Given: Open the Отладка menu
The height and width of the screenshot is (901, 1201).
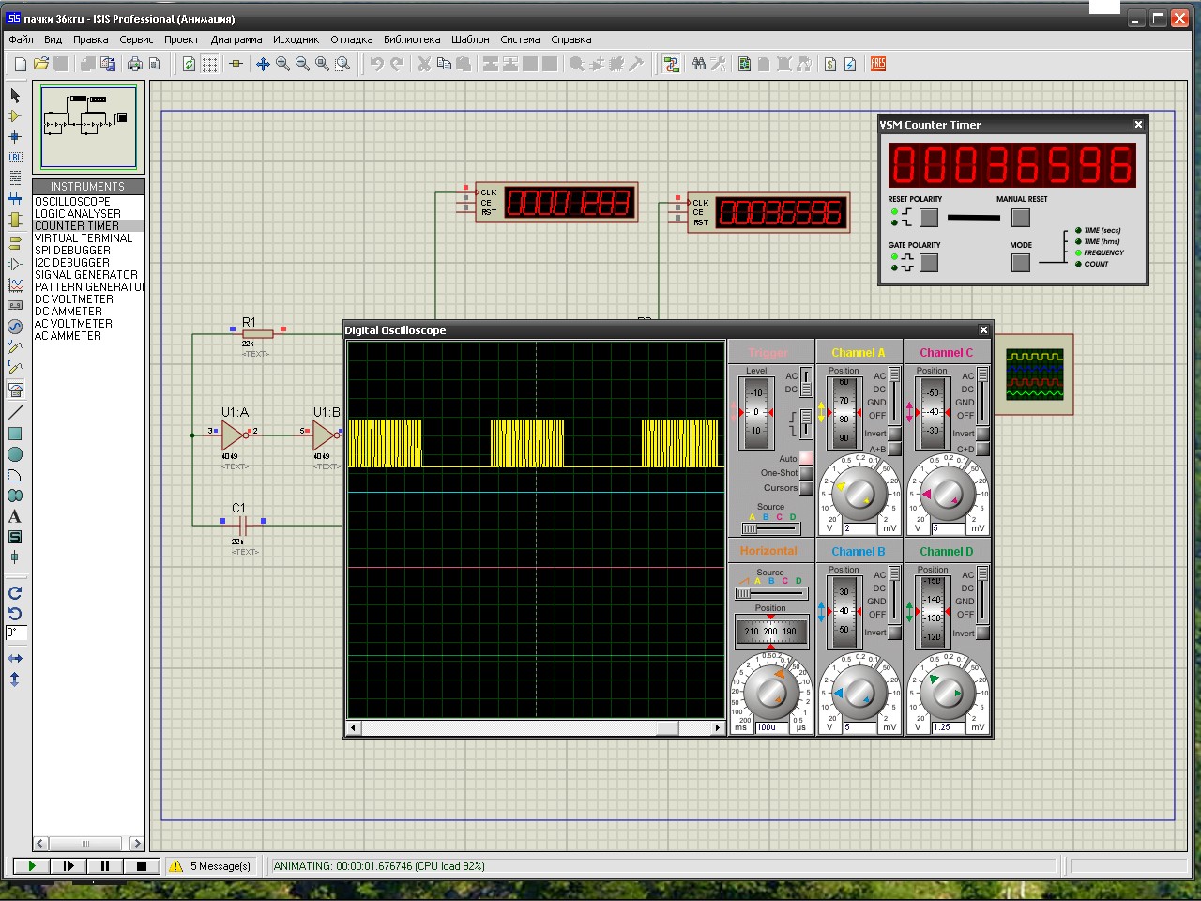Looking at the screenshot, I should coord(351,39).
